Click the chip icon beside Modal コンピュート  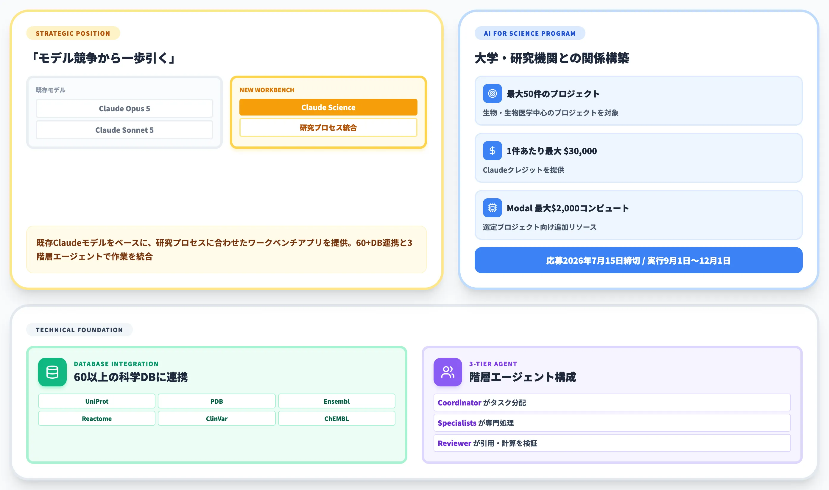point(492,208)
